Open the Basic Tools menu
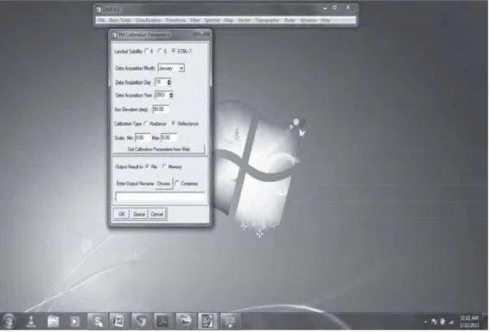 pyautogui.click(x=120, y=20)
